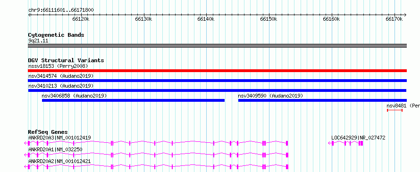
Task: Open the LOC642929|NR_027472 gene label
Action: 358,138
